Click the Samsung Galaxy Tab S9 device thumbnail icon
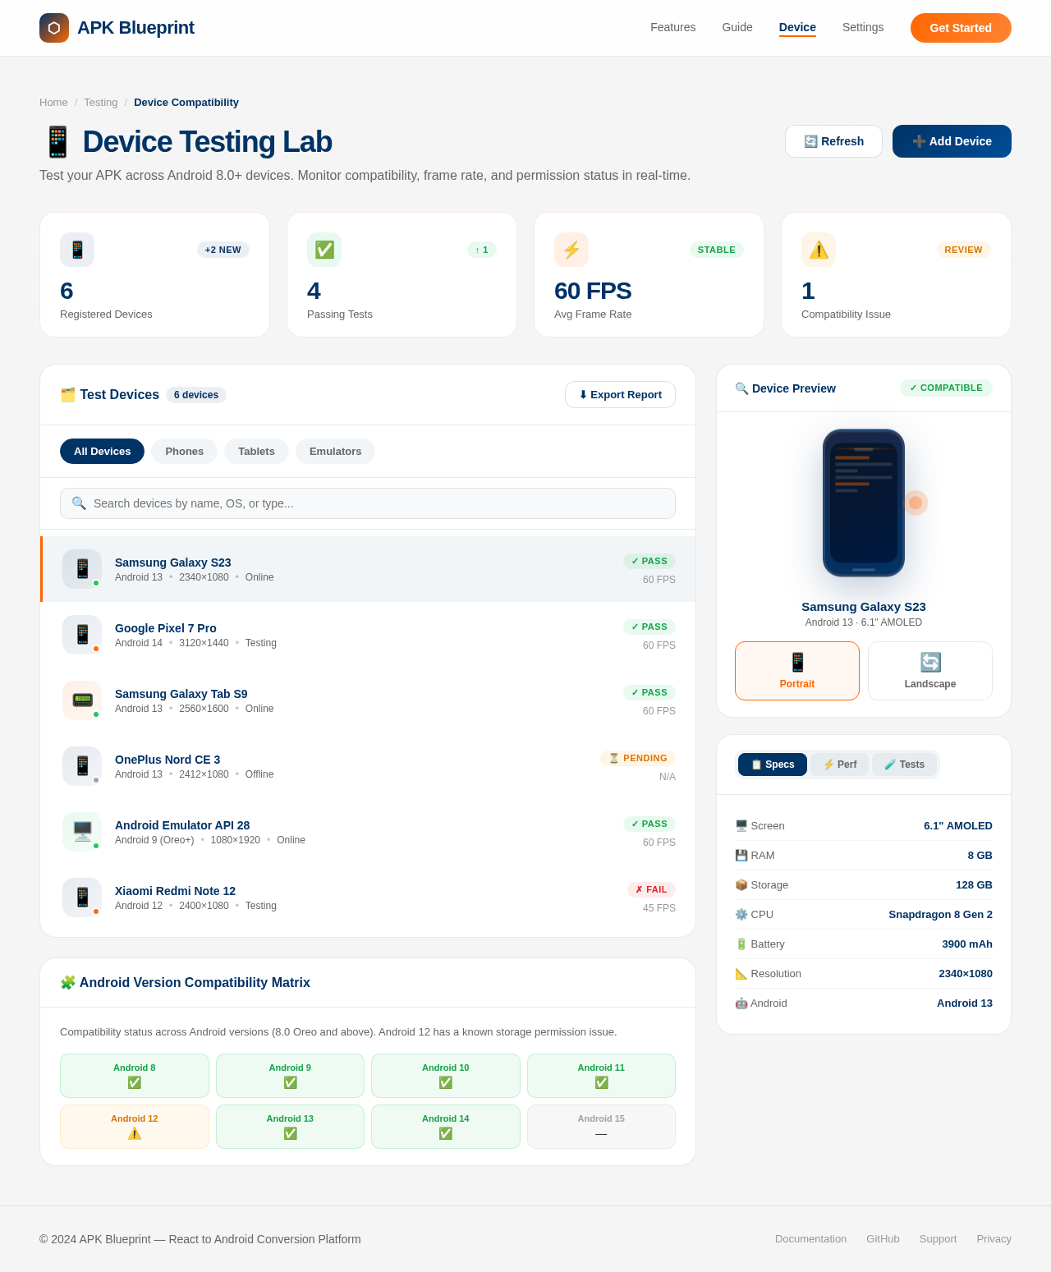 pyautogui.click(x=81, y=700)
